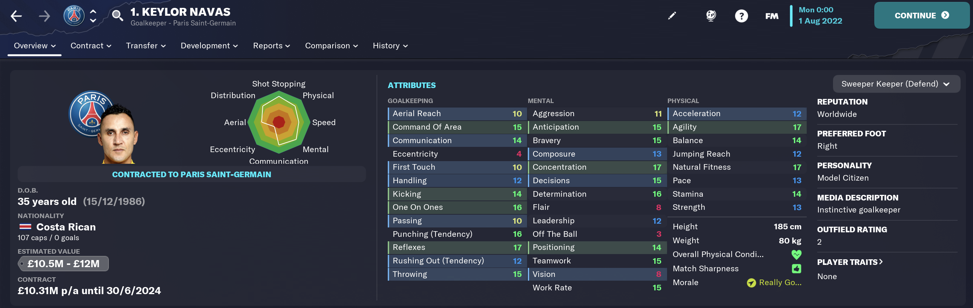Open the help question mark icon
Screen dimensions: 973x308
pos(741,16)
